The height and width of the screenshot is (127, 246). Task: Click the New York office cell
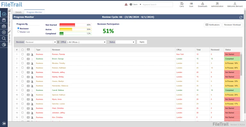pos(180,54)
